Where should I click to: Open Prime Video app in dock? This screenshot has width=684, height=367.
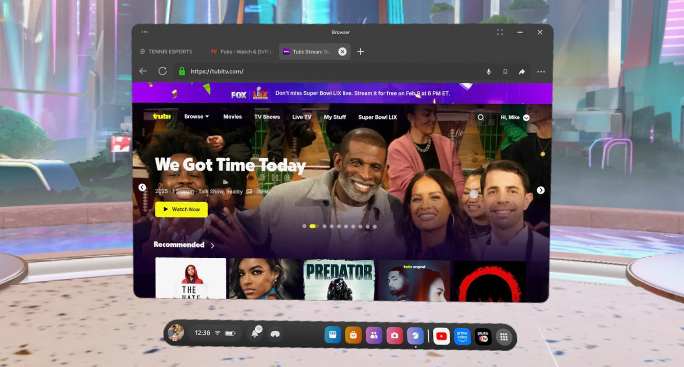[x=462, y=336]
